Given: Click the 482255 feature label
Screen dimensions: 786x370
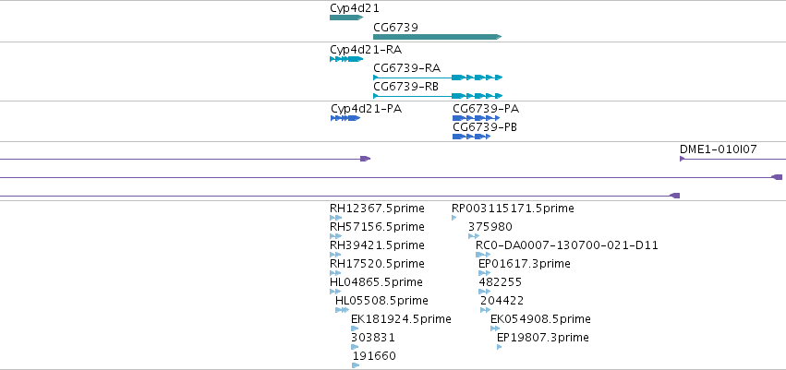Looking at the screenshot, I should [501, 282].
